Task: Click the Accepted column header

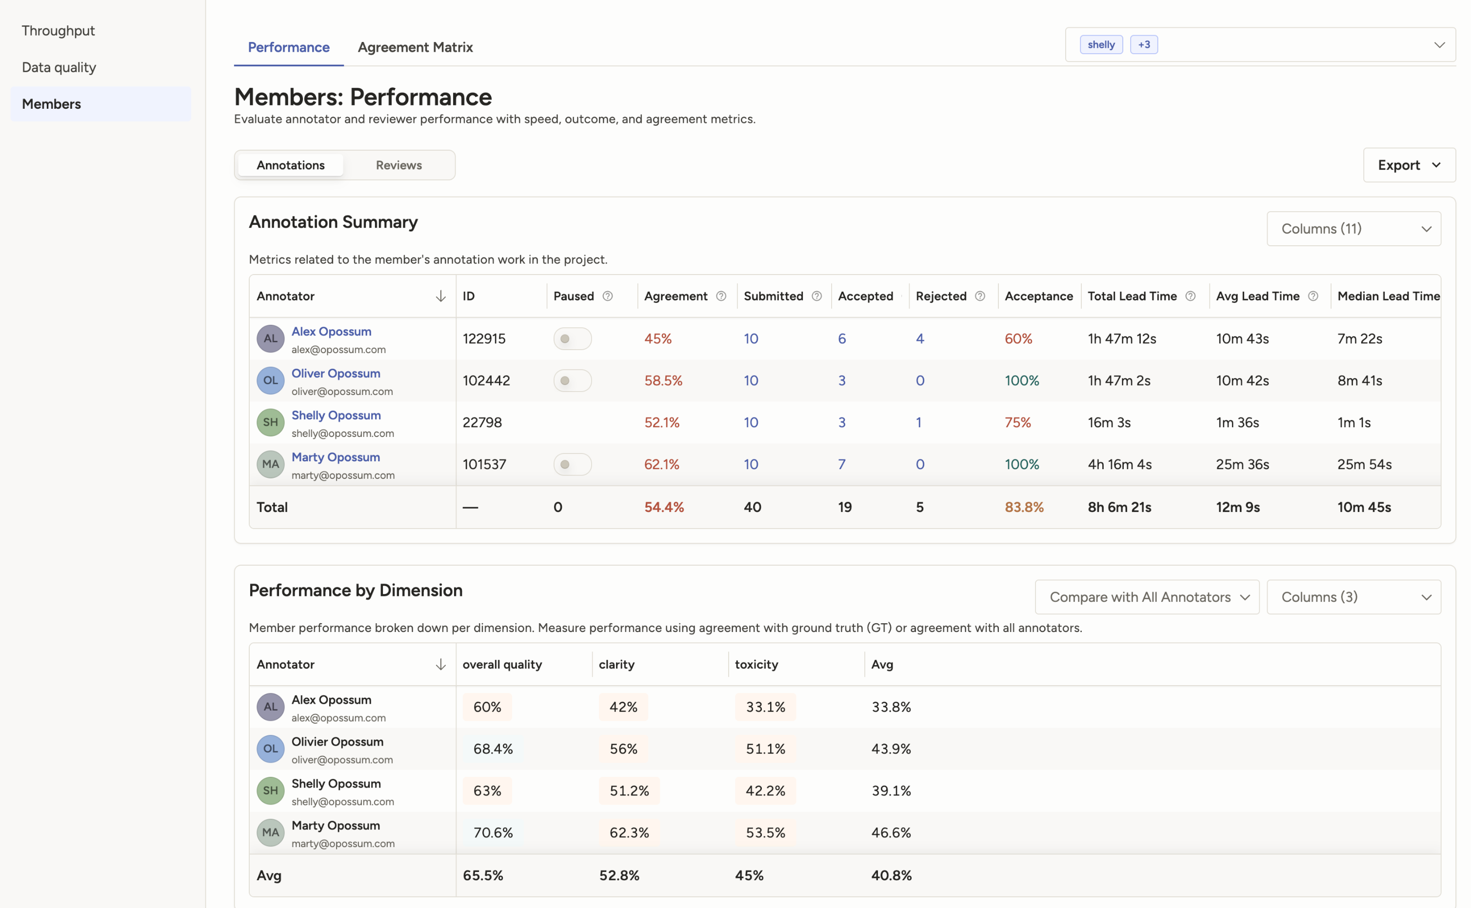Action: (x=866, y=296)
